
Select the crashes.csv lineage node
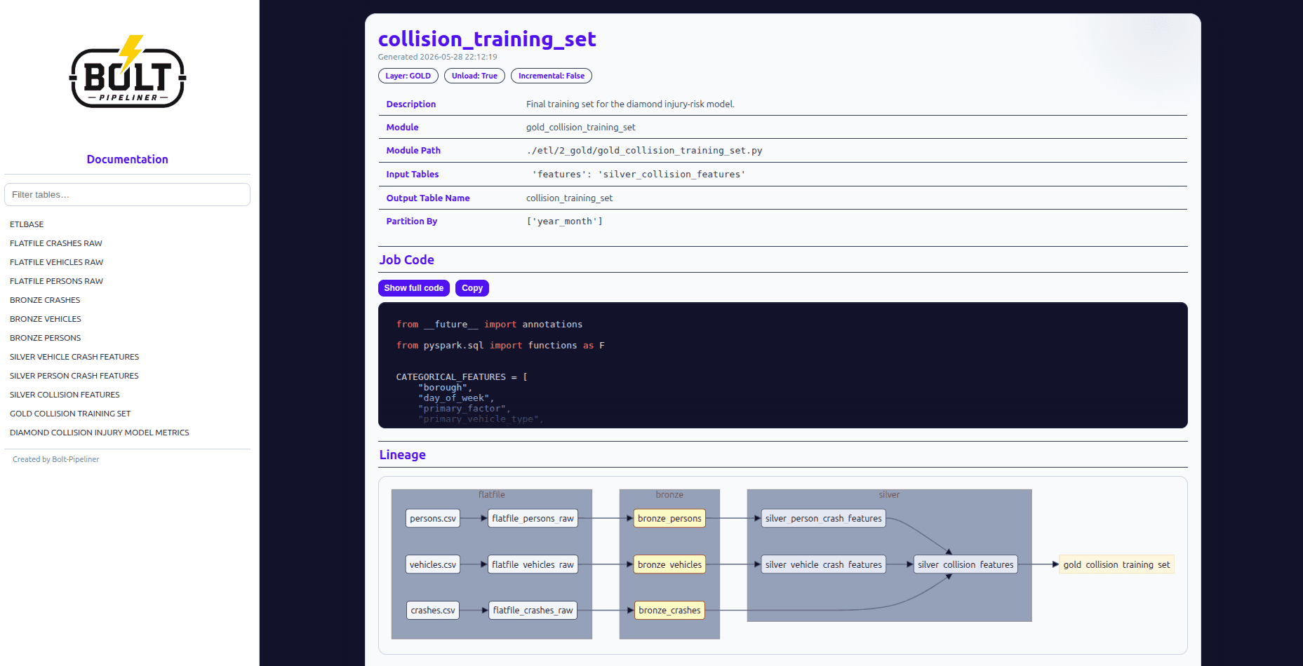point(433,611)
